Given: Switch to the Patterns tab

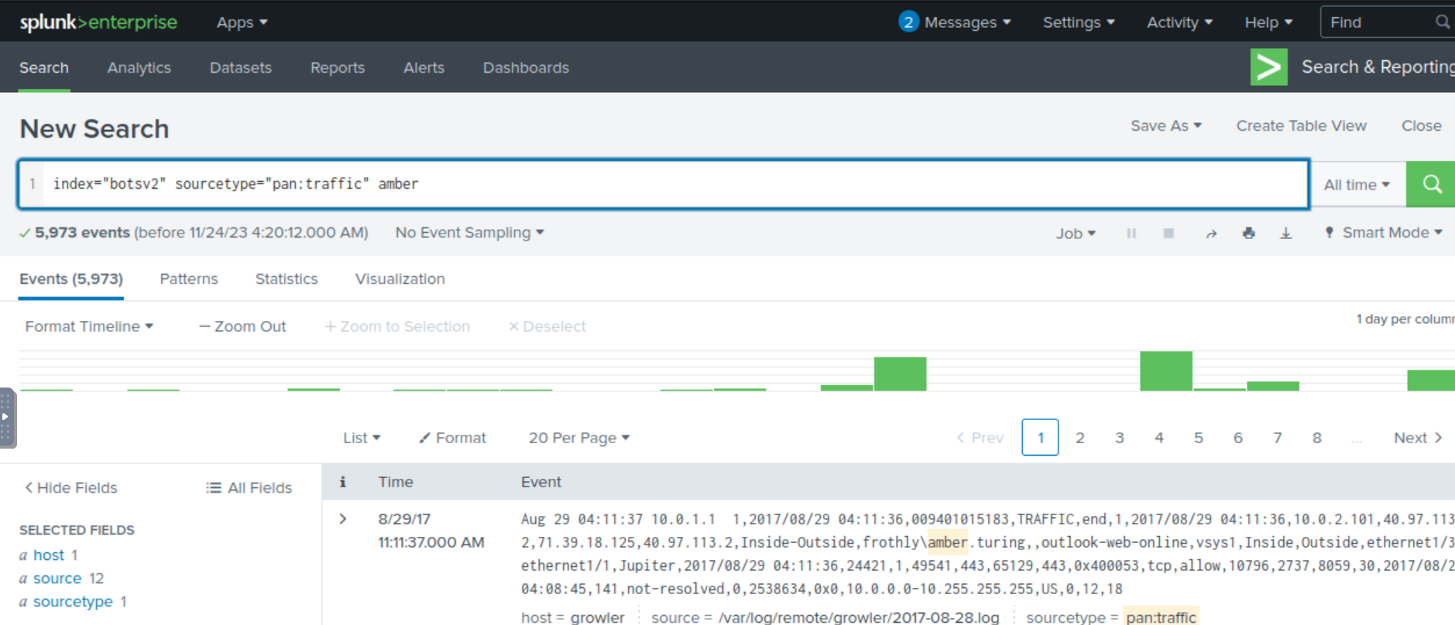Looking at the screenshot, I should (x=189, y=278).
